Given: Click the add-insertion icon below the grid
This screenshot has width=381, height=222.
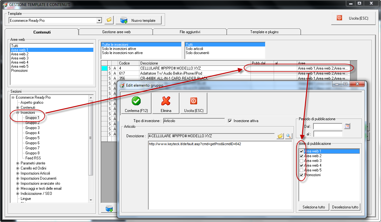Looking at the screenshot, I should coord(109,208).
